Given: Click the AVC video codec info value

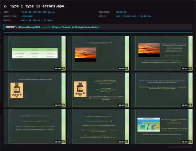Looking at the screenshot, I should [x=134, y=16].
